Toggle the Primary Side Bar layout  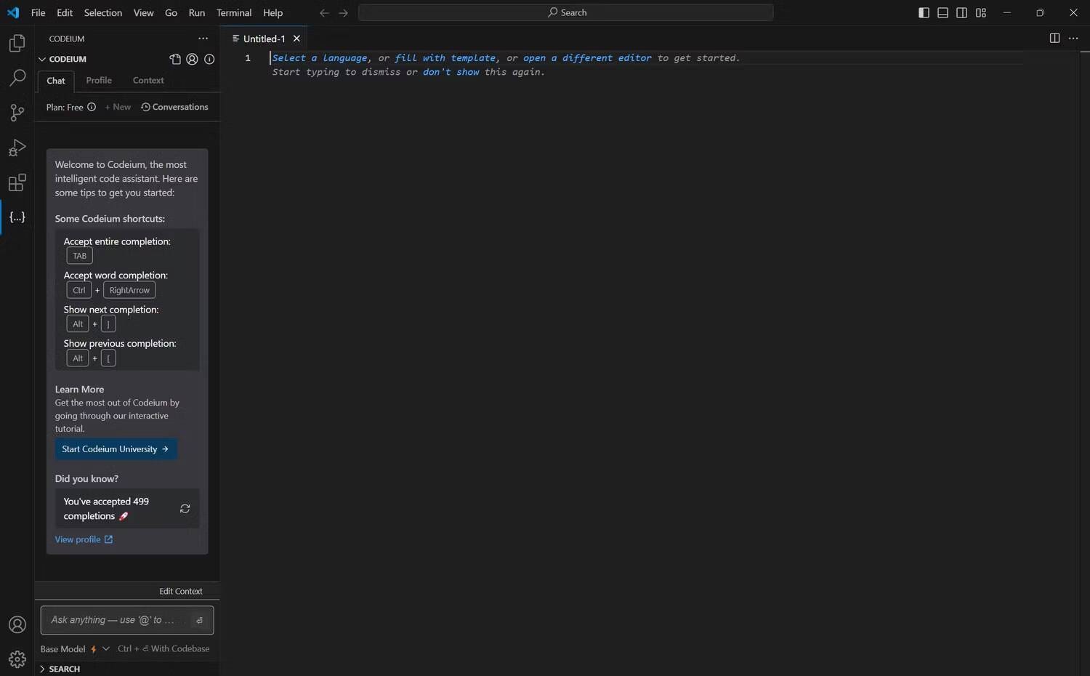[x=924, y=12]
